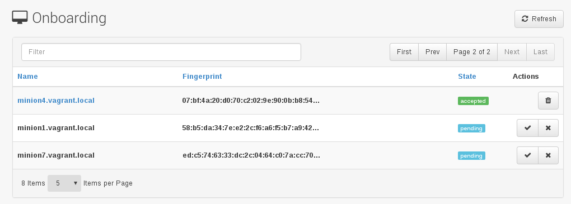This screenshot has height=204, width=571.
Task: Go to the Prev page
Action: (x=433, y=52)
